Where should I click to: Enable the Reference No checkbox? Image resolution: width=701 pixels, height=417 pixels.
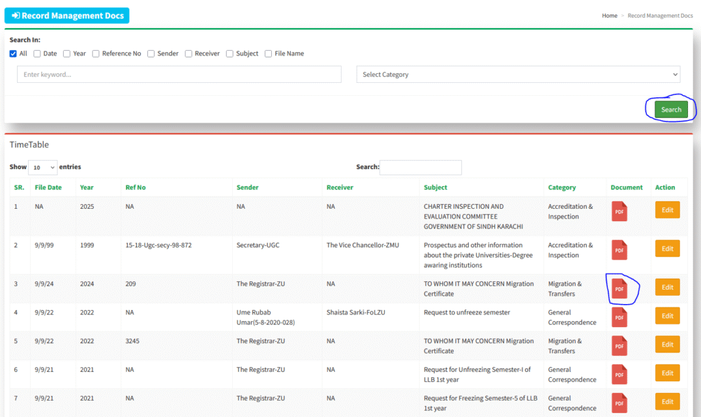(96, 53)
